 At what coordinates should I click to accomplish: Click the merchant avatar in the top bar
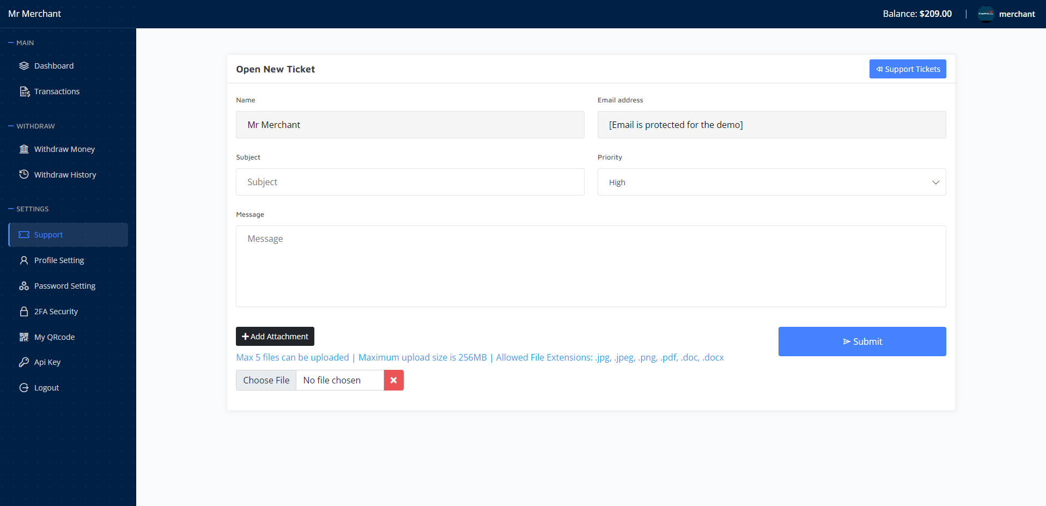[x=986, y=14]
